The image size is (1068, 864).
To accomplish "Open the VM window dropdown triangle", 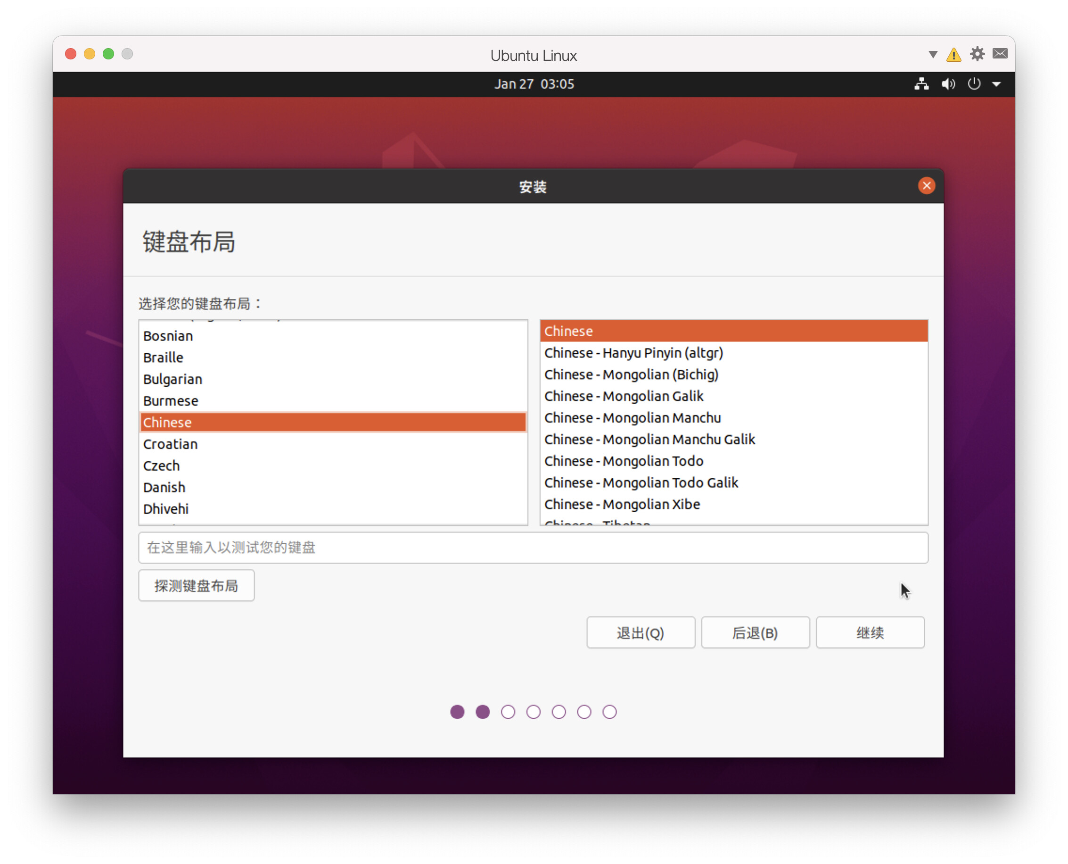I will coord(933,54).
